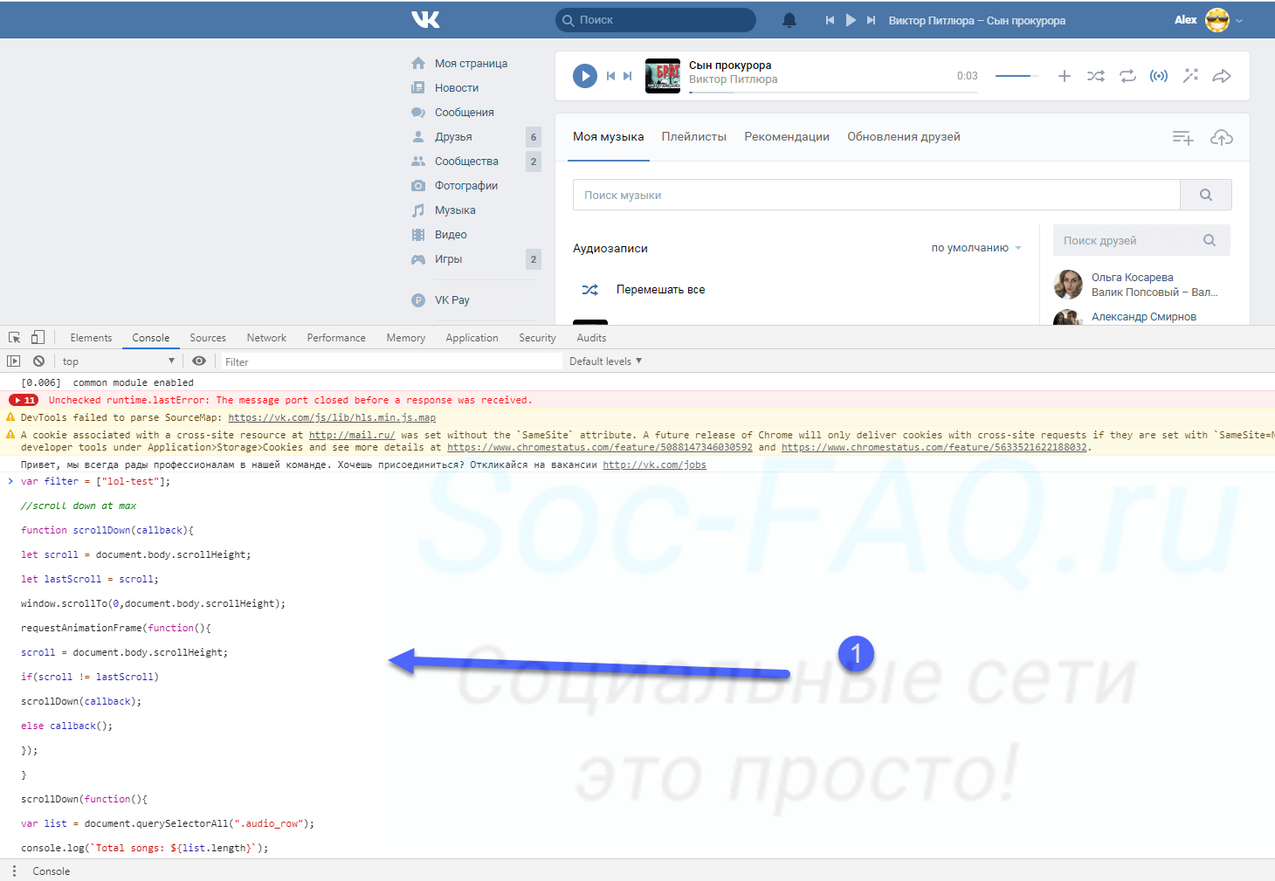Toggle shuffle in the player

click(1096, 76)
